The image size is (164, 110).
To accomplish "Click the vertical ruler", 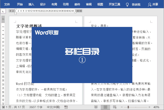I will tap(3, 60).
